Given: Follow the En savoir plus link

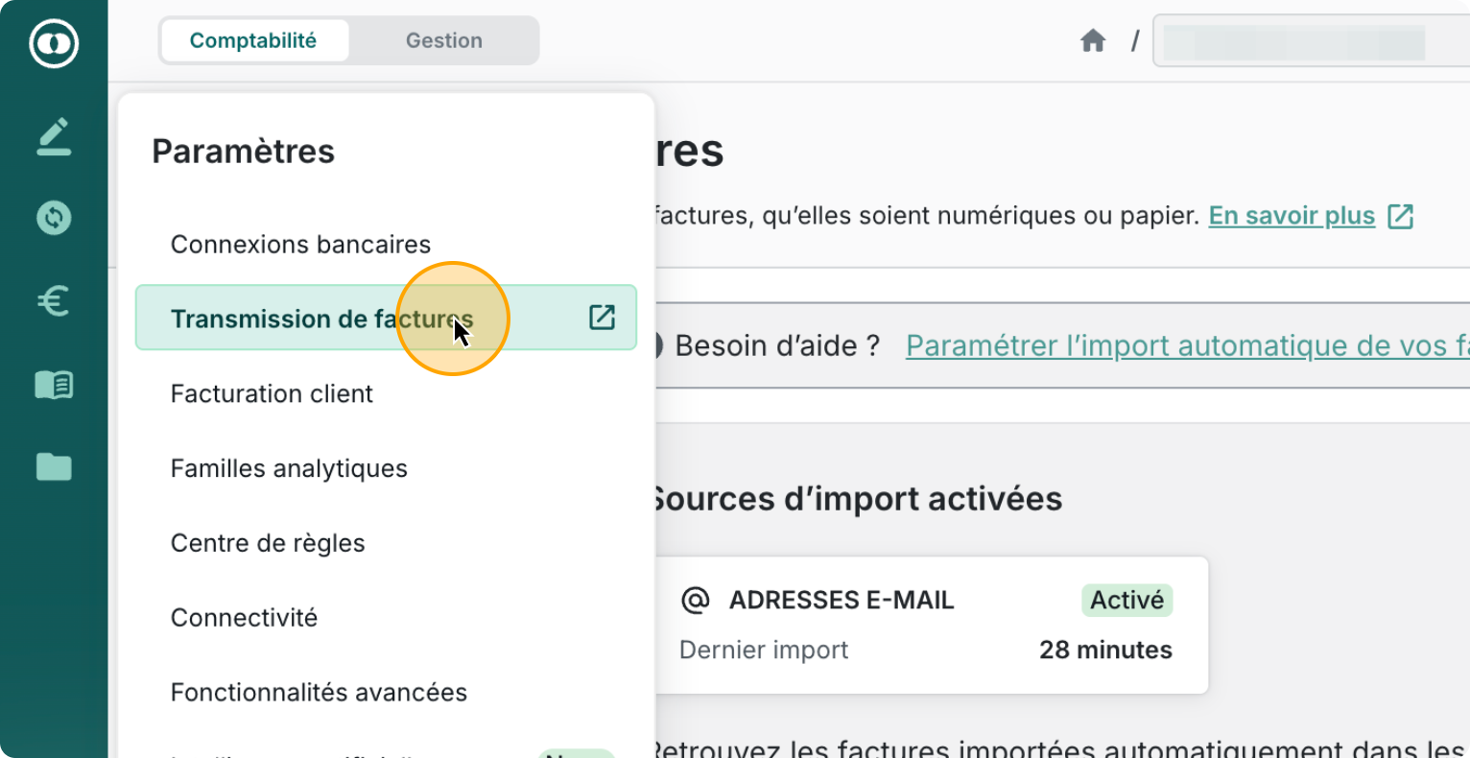Looking at the screenshot, I should tap(1292, 216).
